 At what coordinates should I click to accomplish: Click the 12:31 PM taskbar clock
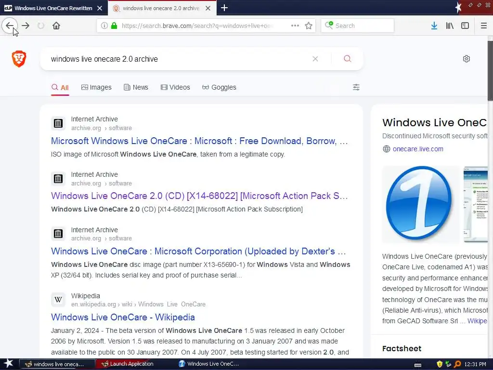click(x=475, y=364)
